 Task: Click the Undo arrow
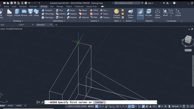tap(29, 3)
